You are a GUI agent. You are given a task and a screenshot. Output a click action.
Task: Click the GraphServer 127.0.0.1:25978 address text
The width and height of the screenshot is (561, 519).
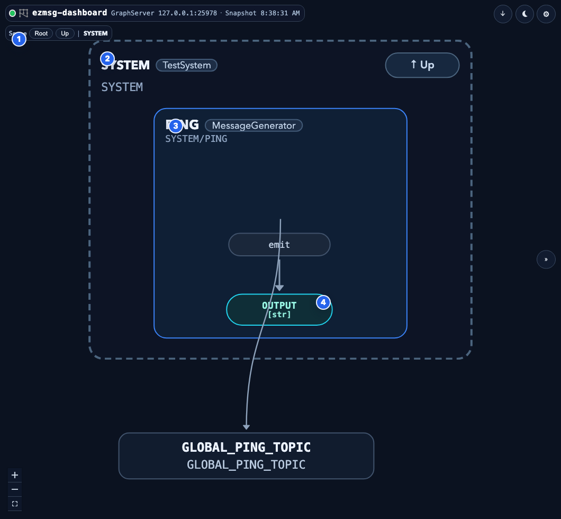(164, 13)
